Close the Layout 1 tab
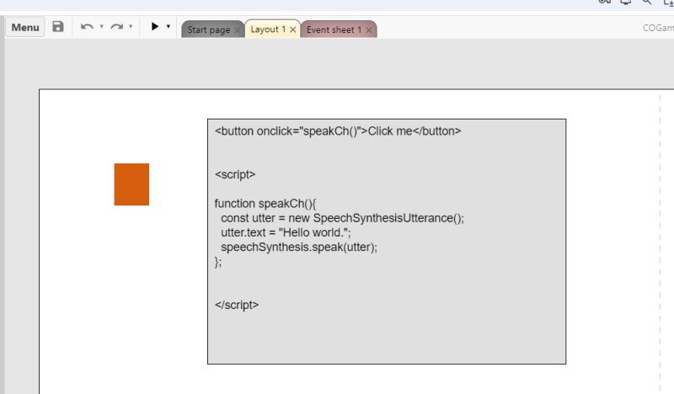This screenshot has height=394, width=674. [292, 29]
